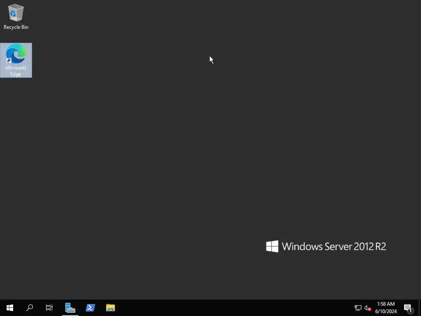This screenshot has width=421, height=316.
Task: Click the network status tray icon
Action: pyautogui.click(x=358, y=308)
